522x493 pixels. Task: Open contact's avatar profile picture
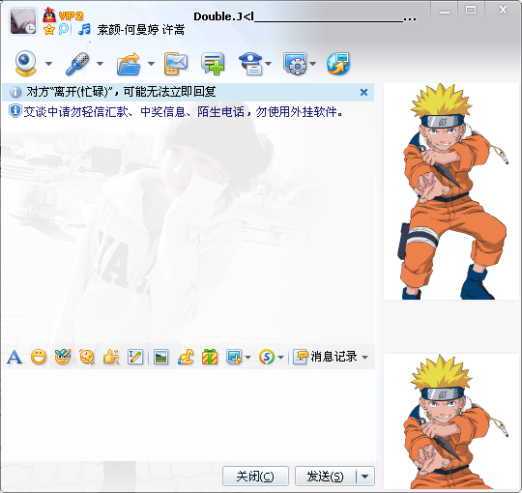pos(23,21)
